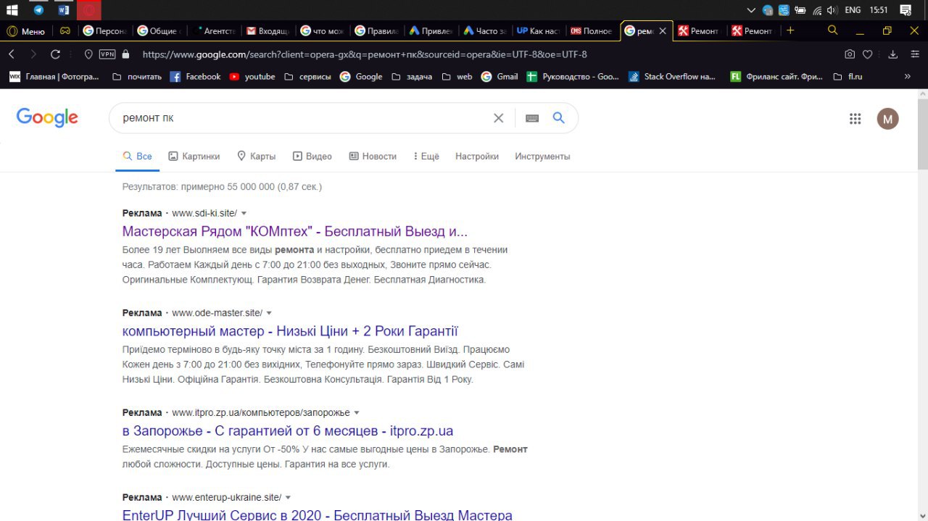Image resolution: width=928 pixels, height=521 pixels.
Task: Go back with the back arrow
Action: tap(12, 54)
